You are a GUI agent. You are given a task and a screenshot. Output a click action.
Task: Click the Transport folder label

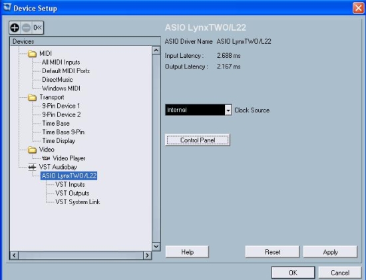(52, 97)
